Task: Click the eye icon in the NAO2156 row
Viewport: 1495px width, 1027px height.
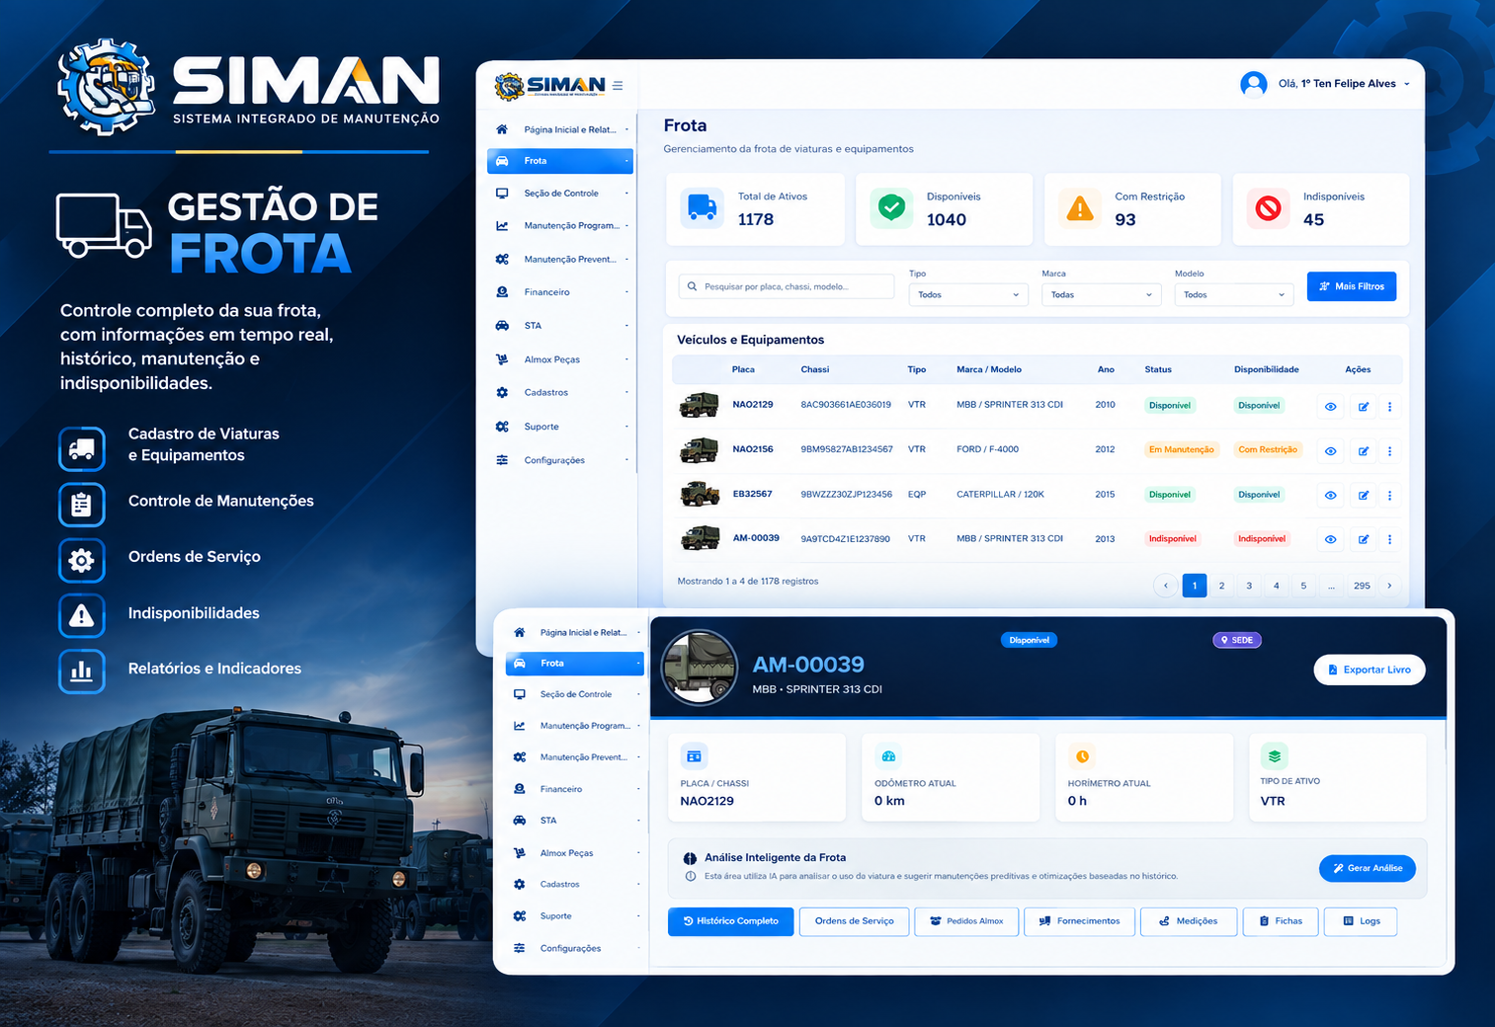Action: click(x=1331, y=451)
